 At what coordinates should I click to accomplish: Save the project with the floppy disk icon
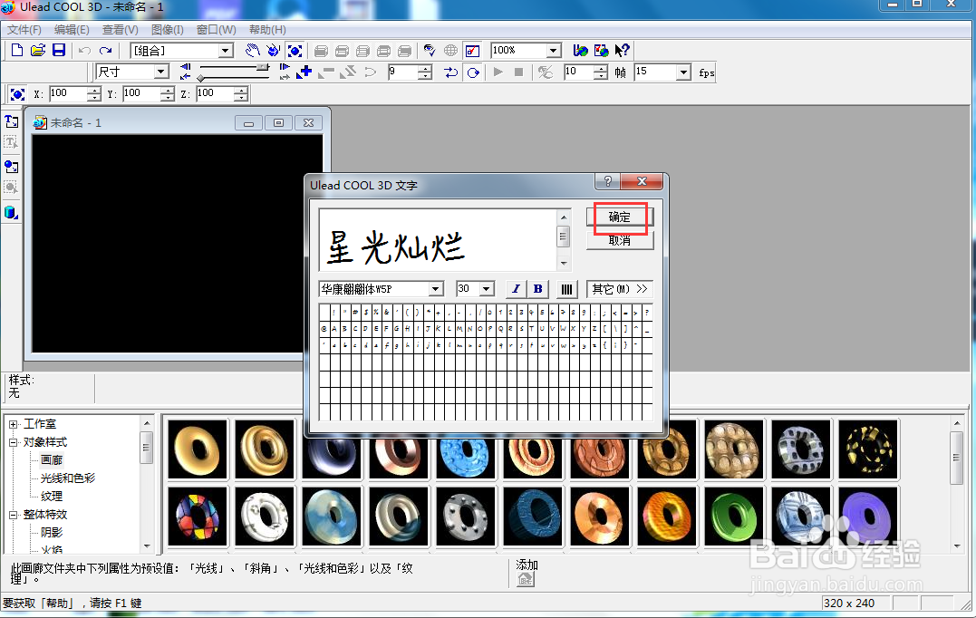coord(59,51)
